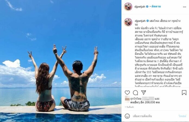Open emoji picker smiley icon
The height and width of the screenshot is (122, 189).
127,116
